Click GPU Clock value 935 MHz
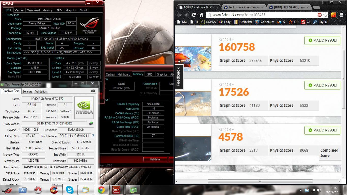This screenshot has width=347, height=195. pyautogui.click(x=29, y=173)
